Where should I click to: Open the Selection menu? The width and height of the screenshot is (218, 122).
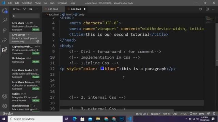click(27, 3)
